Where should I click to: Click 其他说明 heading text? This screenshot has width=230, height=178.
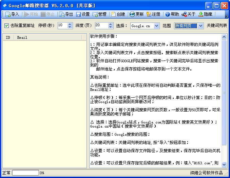pos(99,77)
